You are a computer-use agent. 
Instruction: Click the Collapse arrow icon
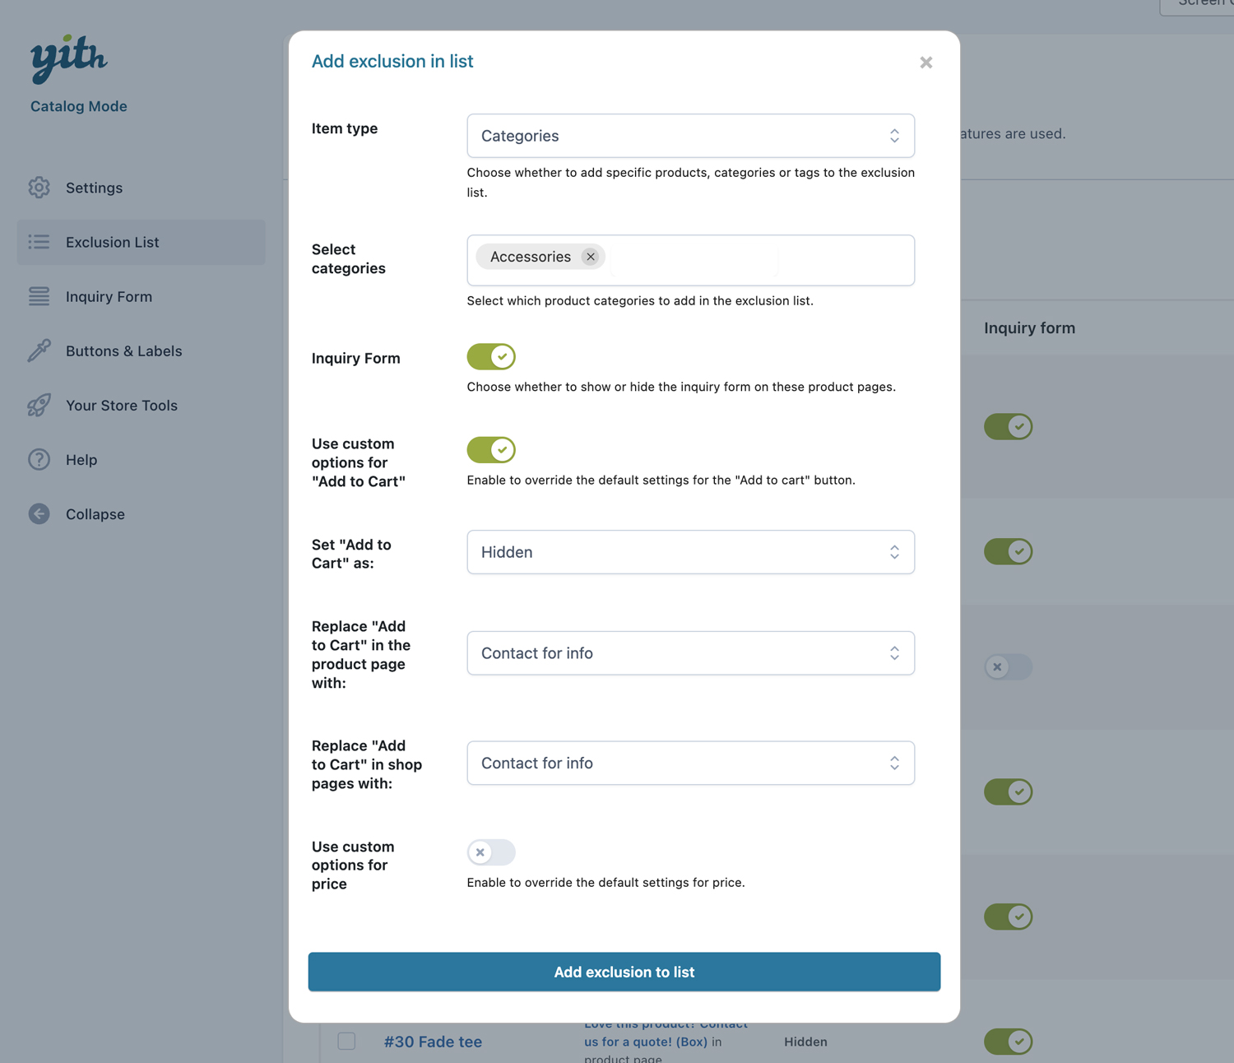[39, 514]
